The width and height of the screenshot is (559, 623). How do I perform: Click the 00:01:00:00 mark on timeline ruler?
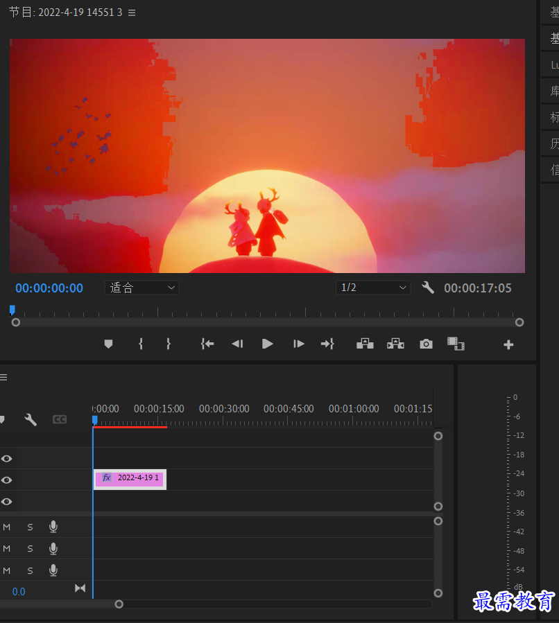[x=354, y=409]
